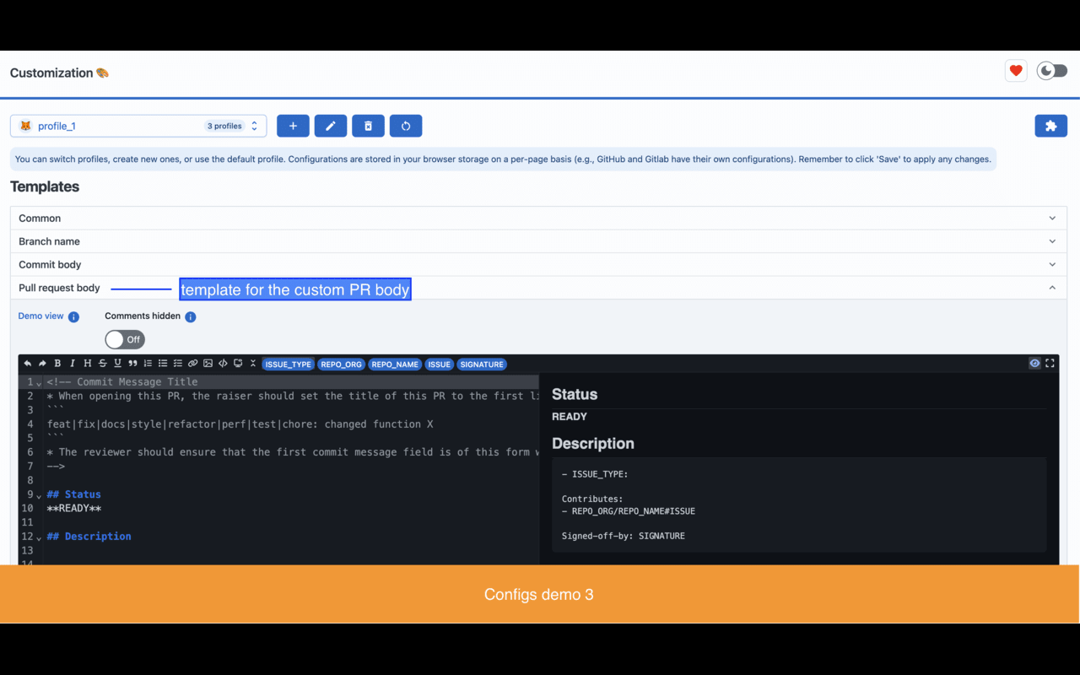Screen dimensions: 1080x675
Task: Expand the Branch name section
Action: (x=1052, y=240)
